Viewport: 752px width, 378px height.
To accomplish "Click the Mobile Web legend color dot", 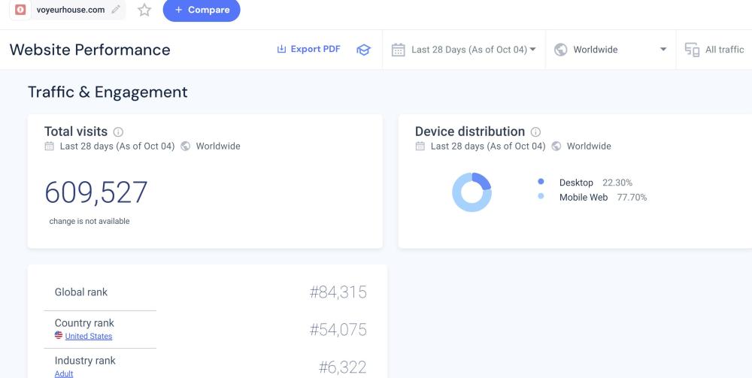I will tap(541, 197).
